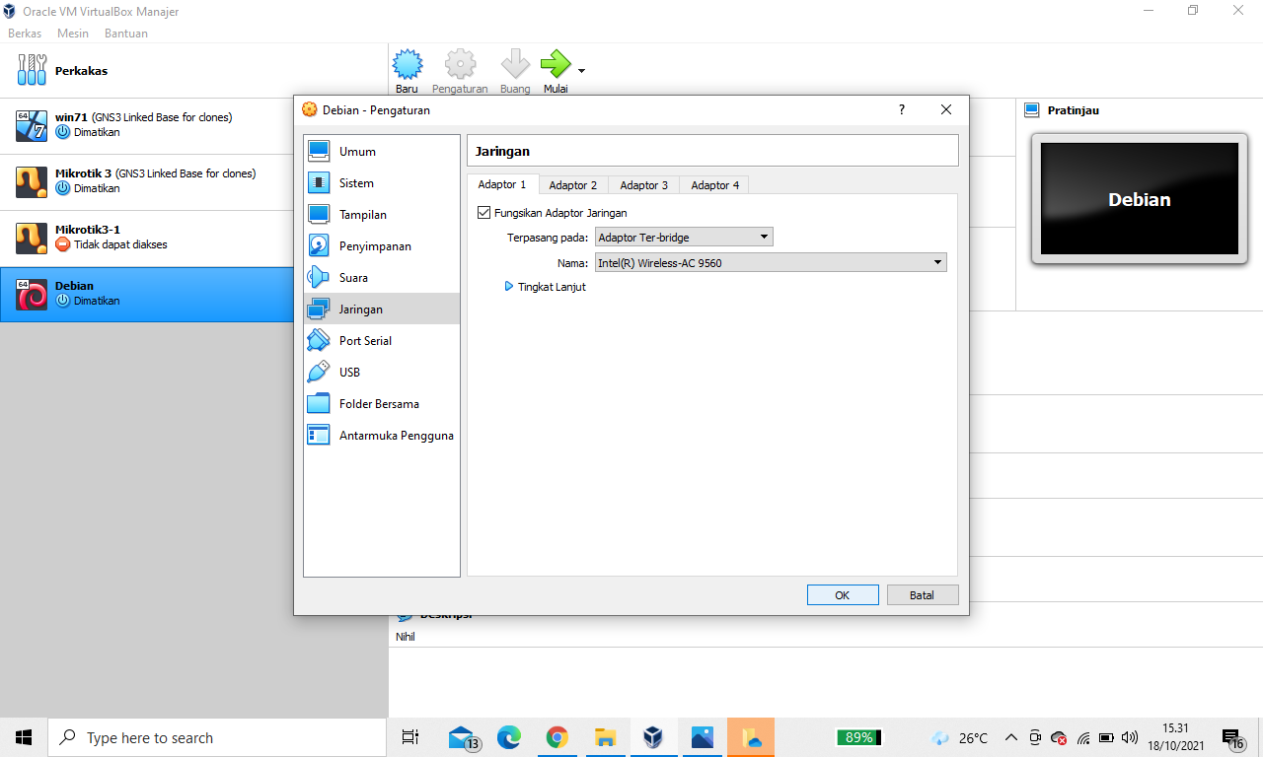This screenshot has height=757, width=1263.
Task: Expand the Tingkat Lanjut section
Action: pos(546,287)
